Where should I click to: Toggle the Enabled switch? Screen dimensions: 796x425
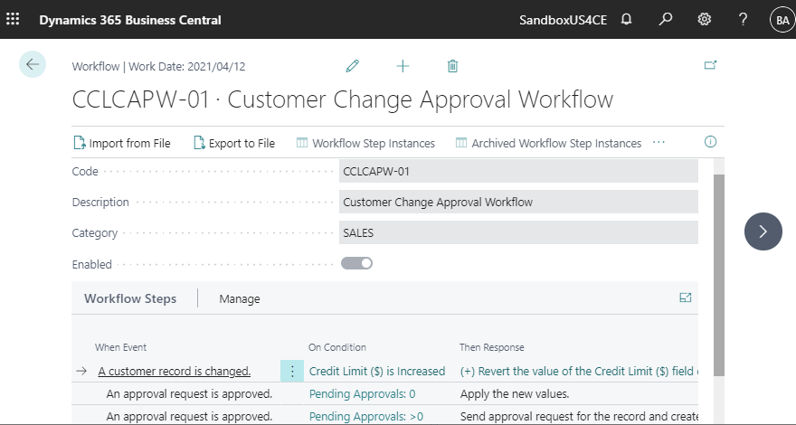pyautogui.click(x=356, y=263)
